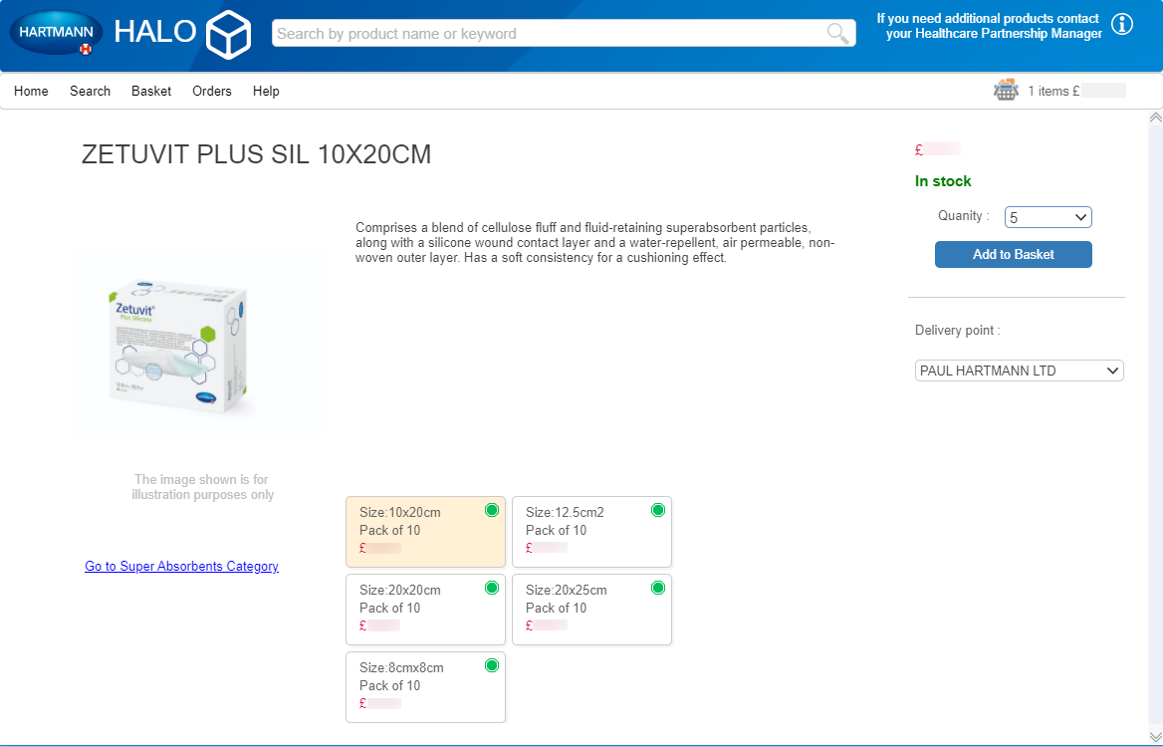Open the Basket menu item
The width and height of the screenshot is (1163, 747).
pos(151,92)
